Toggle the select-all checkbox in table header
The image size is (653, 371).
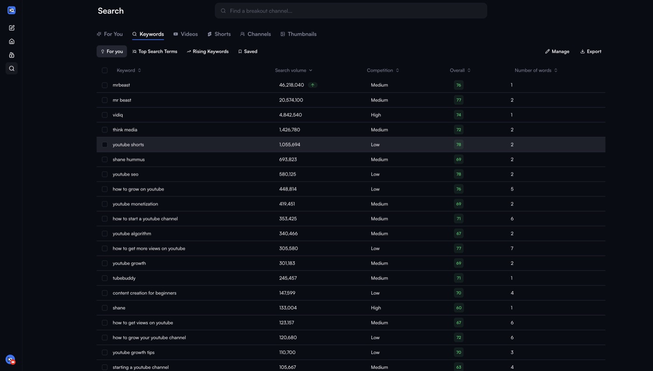pyautogui.click(x=104, y=70)
